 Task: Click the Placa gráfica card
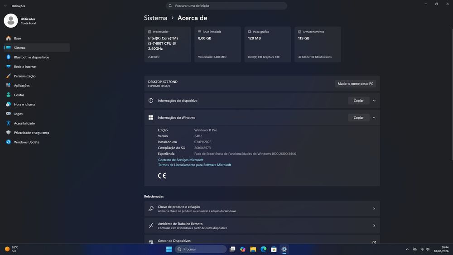pyautogui.click(x=268, y=44)
